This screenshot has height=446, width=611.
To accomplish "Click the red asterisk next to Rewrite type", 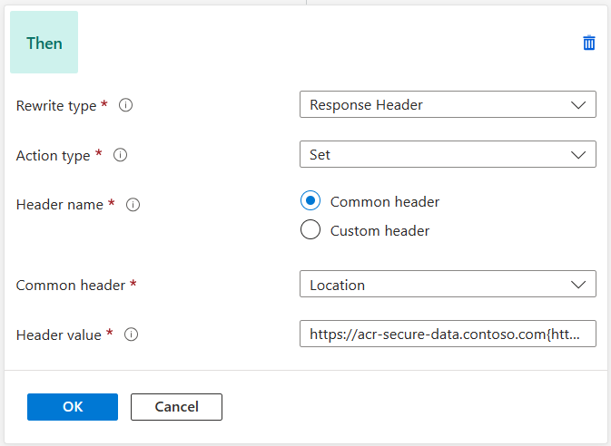I will tap(104, 105).
